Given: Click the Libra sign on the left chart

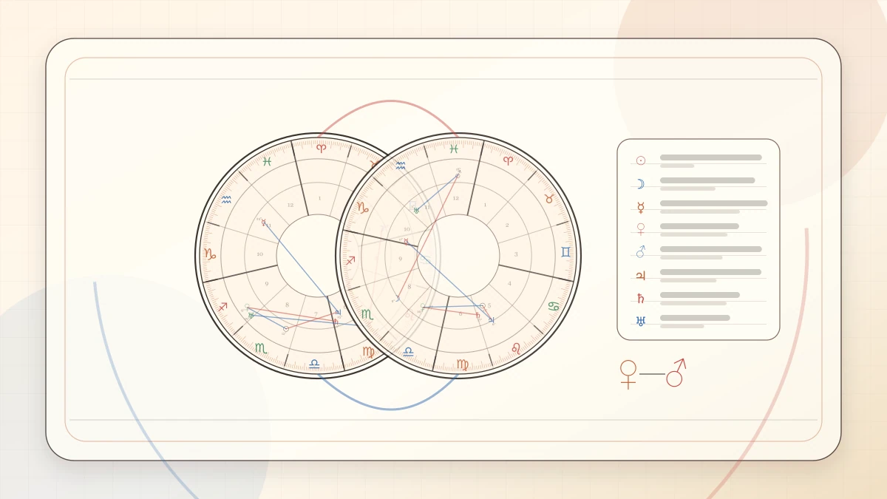Looking at the screenshot, I should 314,364.
